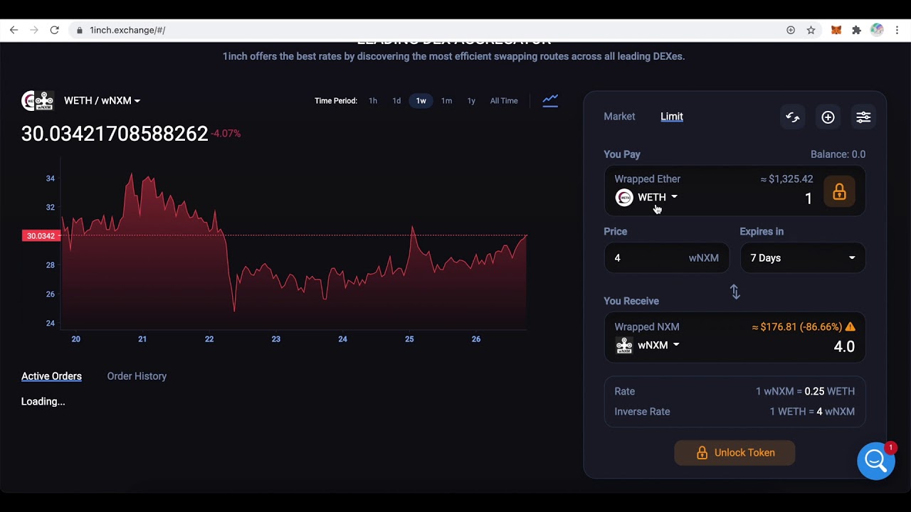911x512 pixels.
Task: Click the Wrapped NXM label
Action: click(647, 327)
